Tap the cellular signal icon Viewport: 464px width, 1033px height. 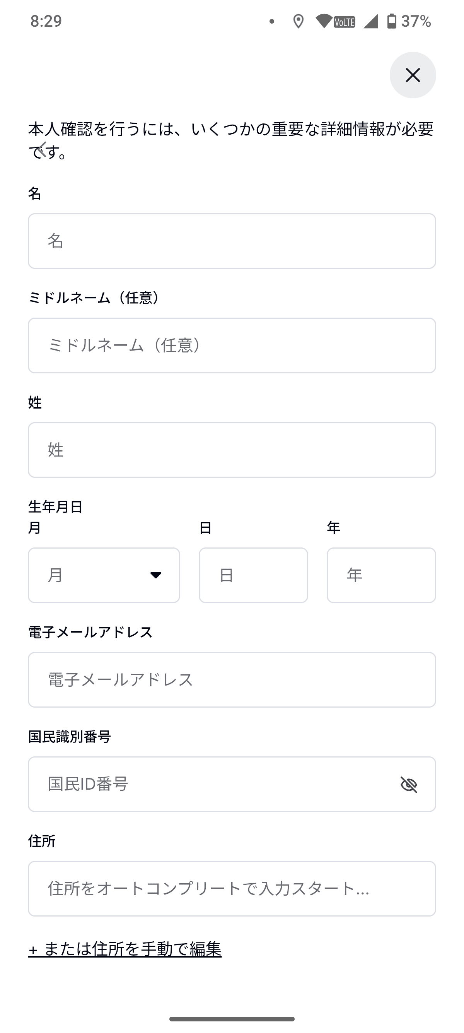[371, 21]
